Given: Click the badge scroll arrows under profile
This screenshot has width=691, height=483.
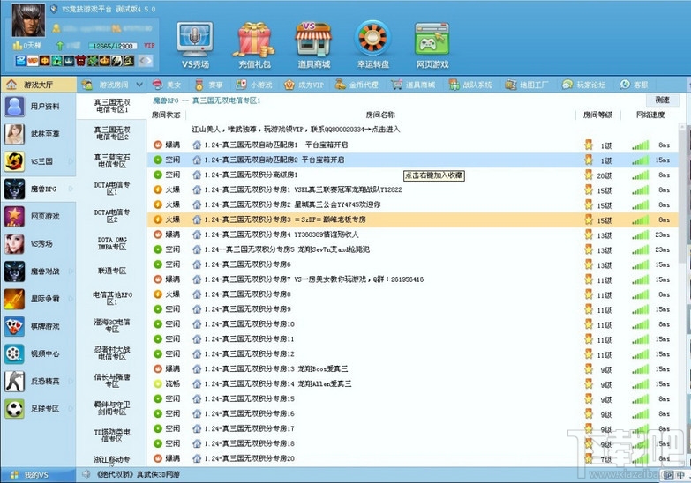Looking at the screenshot, I should click(146, 61).
